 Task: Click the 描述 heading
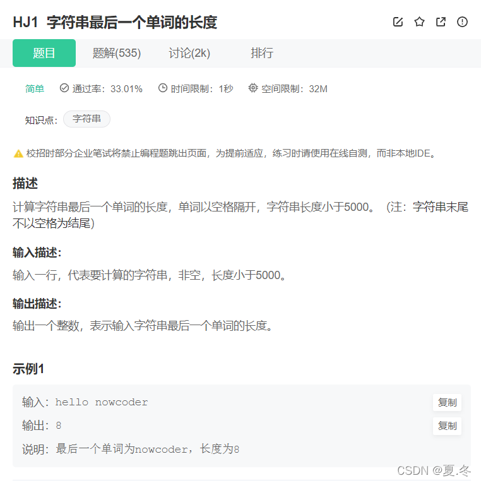point(25,183)
